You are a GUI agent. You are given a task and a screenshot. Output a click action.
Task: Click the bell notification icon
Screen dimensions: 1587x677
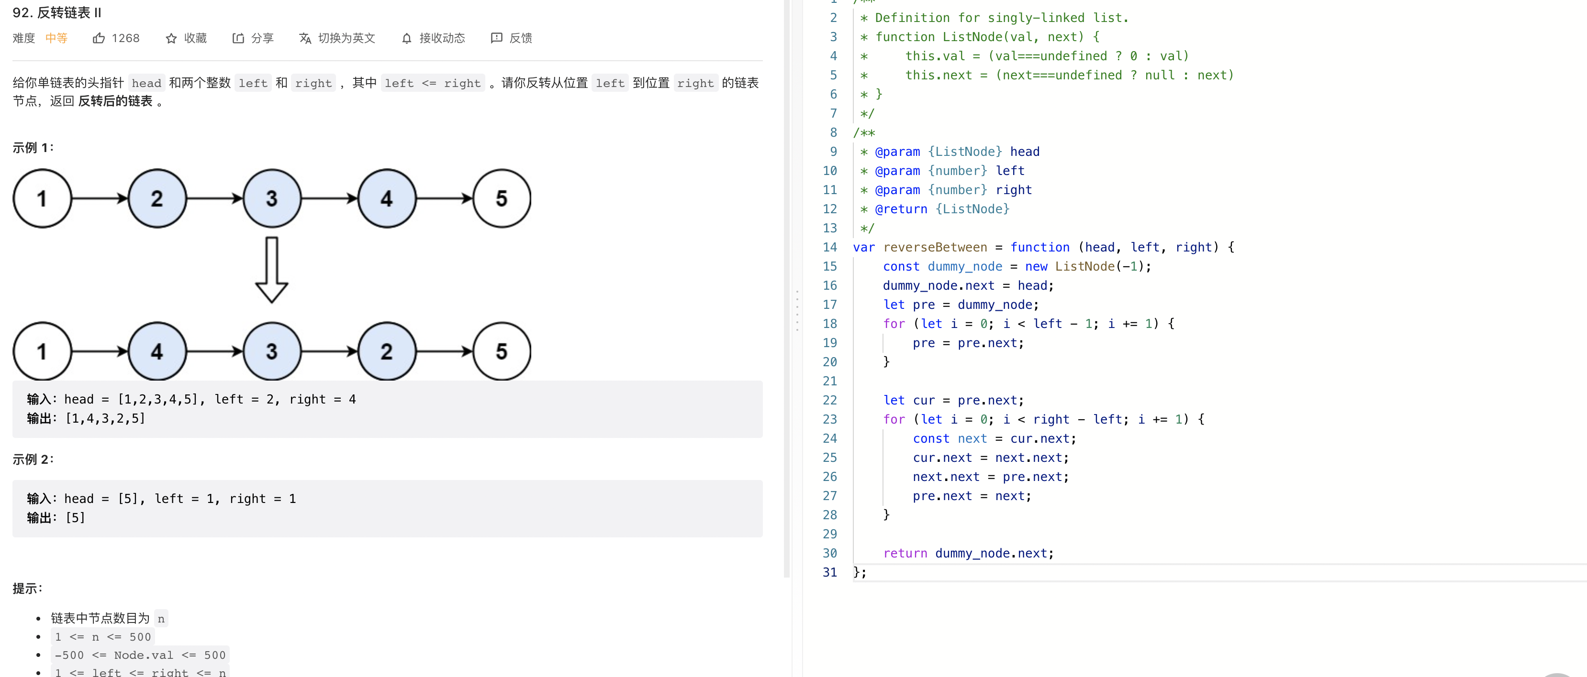tap(407, 38)
